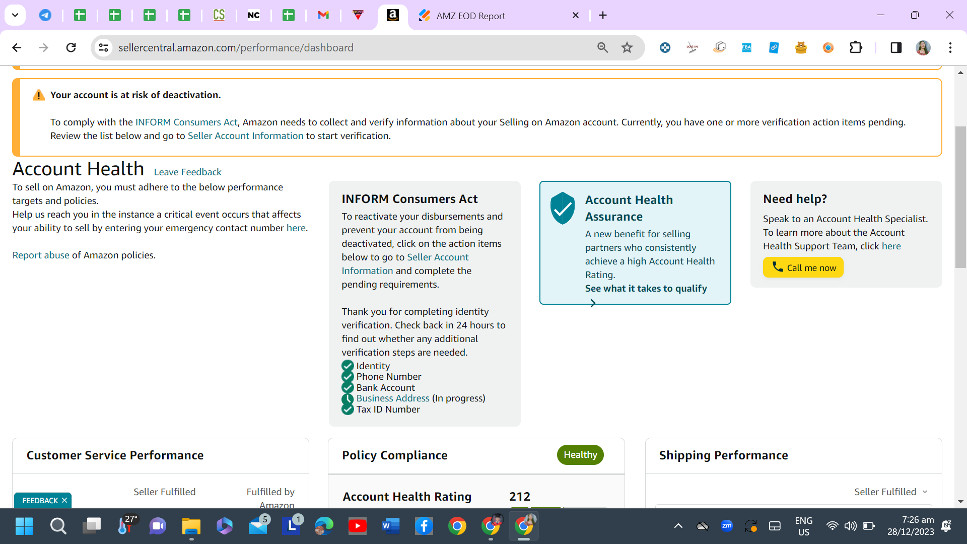Open Task View on the taskbar
The height and width of the screenshot is (544, 967).
pyautogui.click(x=92, y=526)
